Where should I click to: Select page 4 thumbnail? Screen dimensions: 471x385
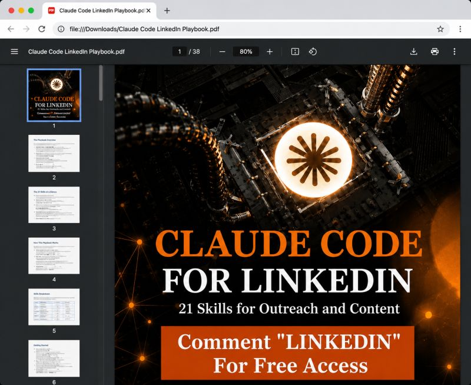point(54,255)
